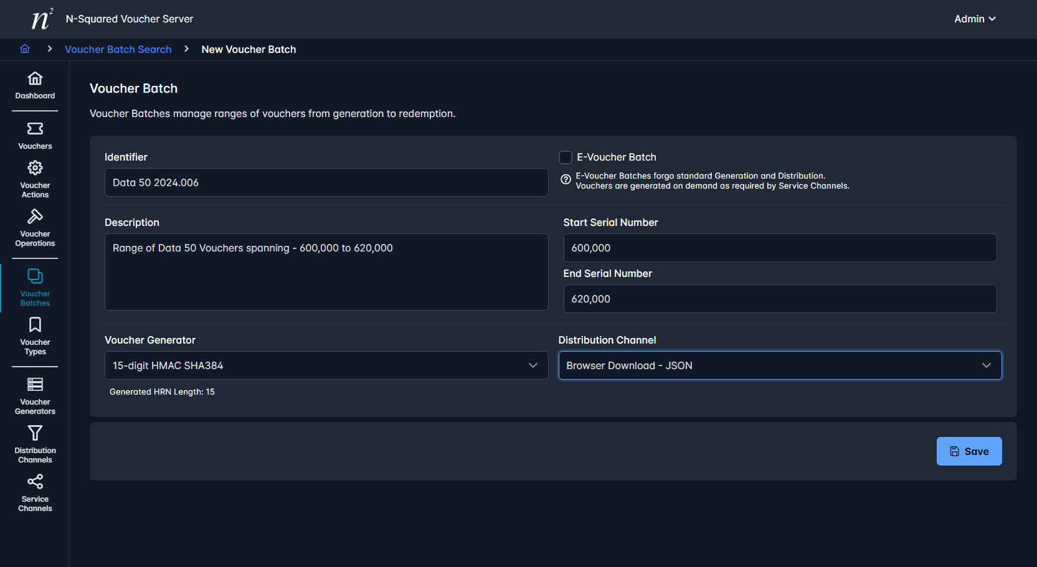Click the home icon in breadcrumb

[25, 49]
